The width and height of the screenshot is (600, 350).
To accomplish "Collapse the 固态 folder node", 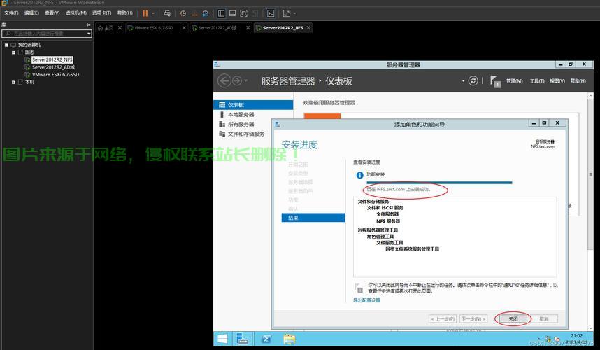I will click(x=13, y=52).
